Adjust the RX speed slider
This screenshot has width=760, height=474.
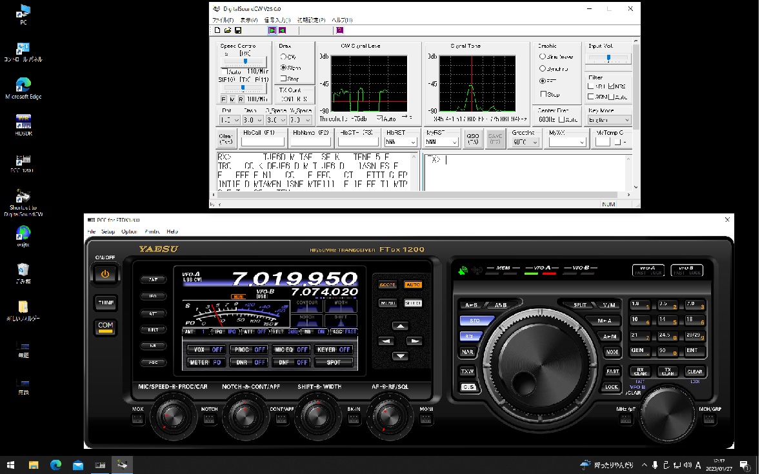[243, 61]
